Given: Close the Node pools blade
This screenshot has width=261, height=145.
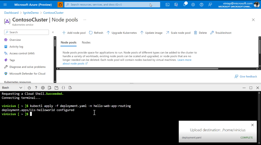Looking at the screenshot, I should pos(253,20).
